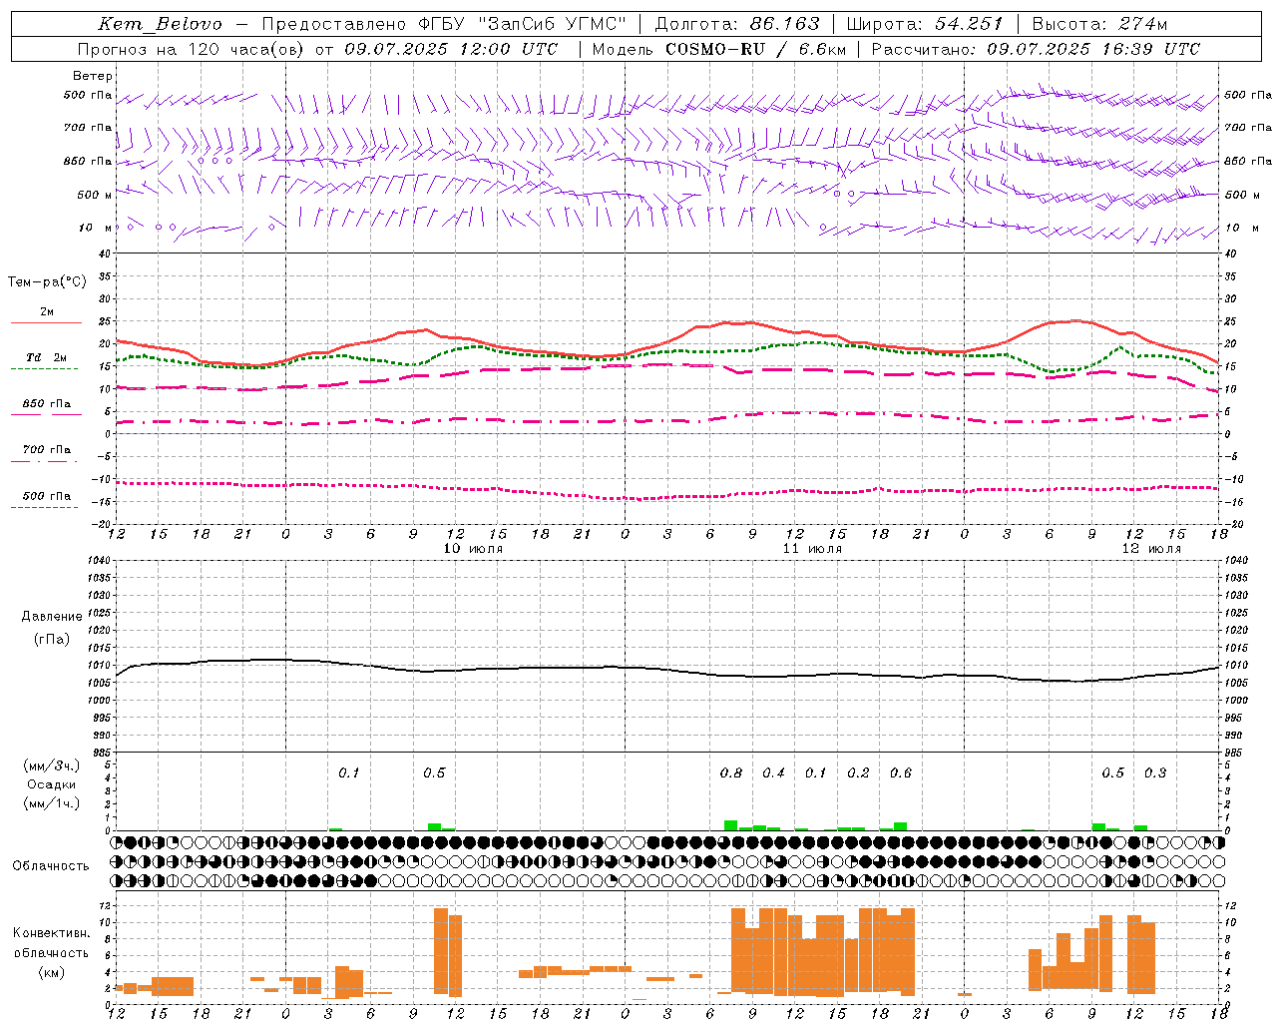This screenshot has width=1277, height=1022.
Task: Click the '10 июля' date label
Action: (473, 549)
